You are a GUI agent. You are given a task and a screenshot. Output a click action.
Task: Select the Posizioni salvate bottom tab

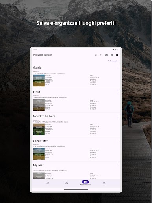click(x=85, y=183)
